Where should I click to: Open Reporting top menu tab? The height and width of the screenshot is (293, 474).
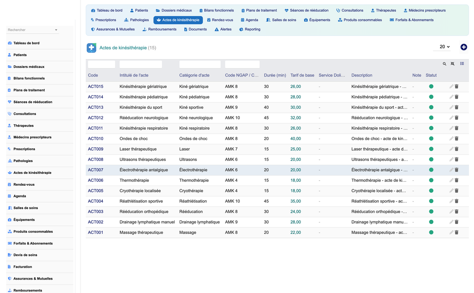(x=250, y=29)
